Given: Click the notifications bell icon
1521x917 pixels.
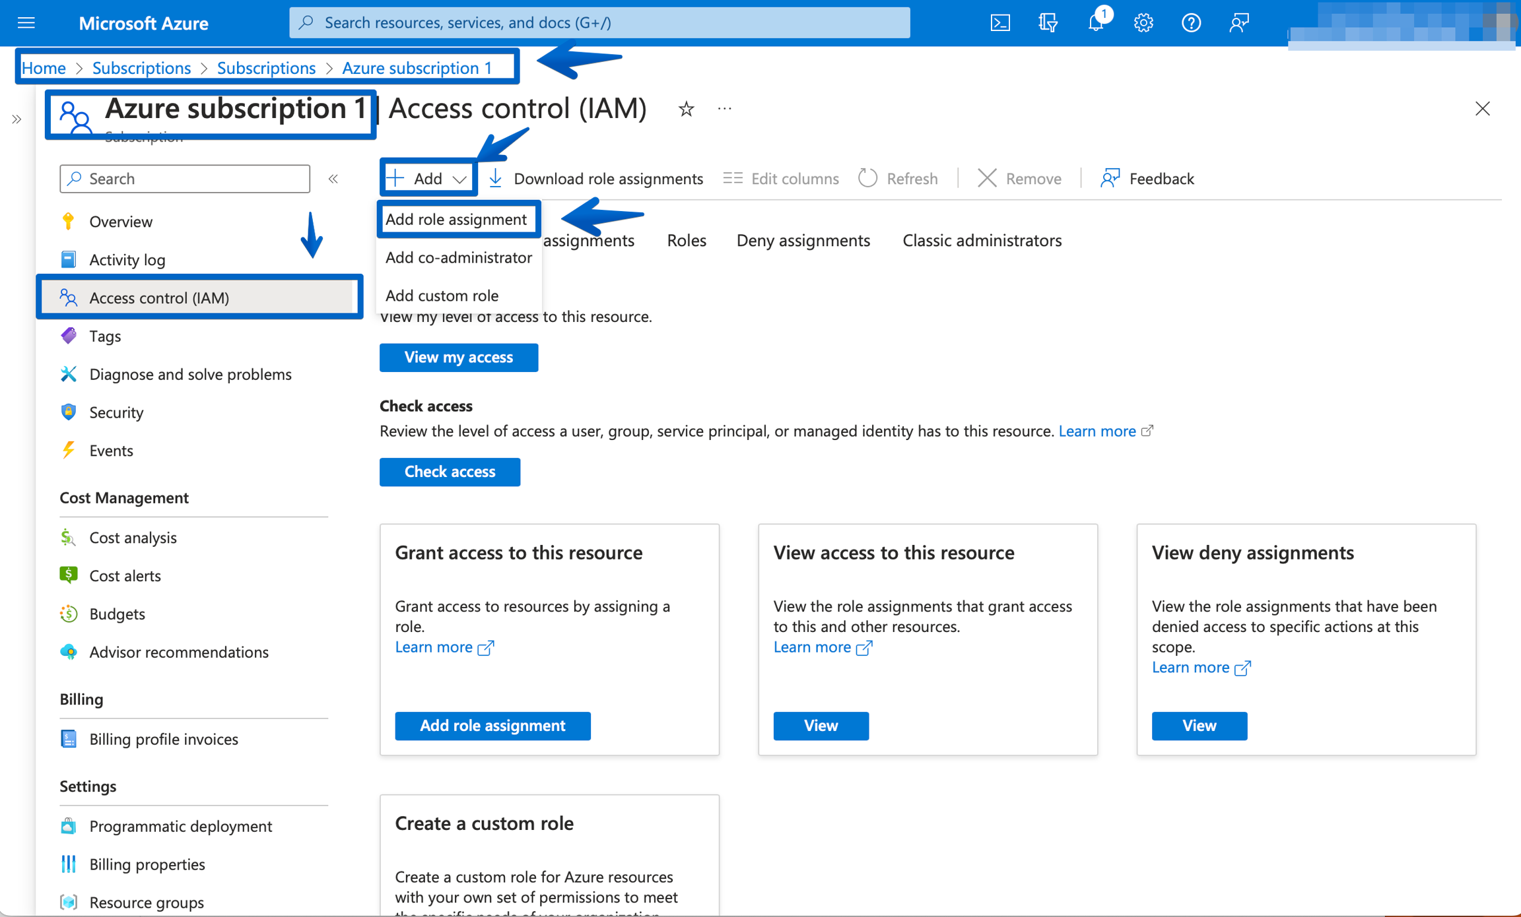Looking at the screenshot, I should [x=1095, y=23].
